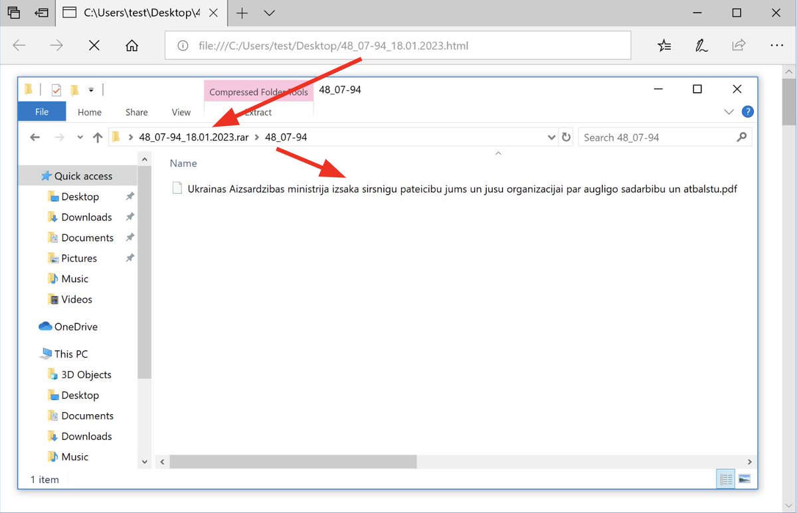Click the navigation pane down scroll arrow
The height and width of the screenshot is (513, 797).
click(x=145, y=461)
